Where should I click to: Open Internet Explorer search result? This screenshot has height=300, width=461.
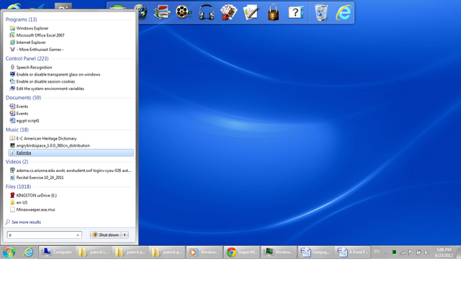[x=71, y=42]
